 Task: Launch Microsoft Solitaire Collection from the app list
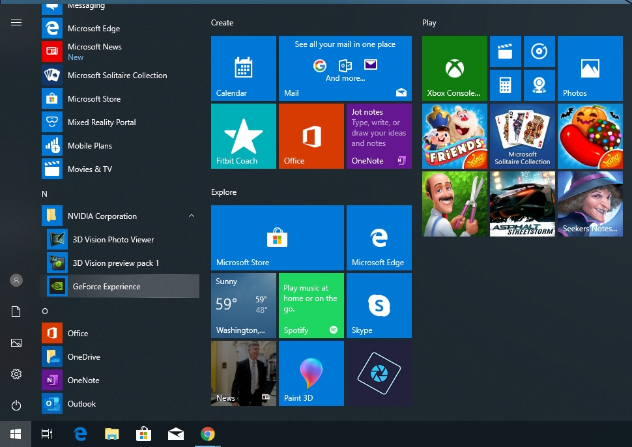[x=120, y=76]
